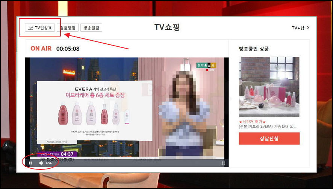
Task: Open the TV편성표 schedule button
Action: point(40,27)
